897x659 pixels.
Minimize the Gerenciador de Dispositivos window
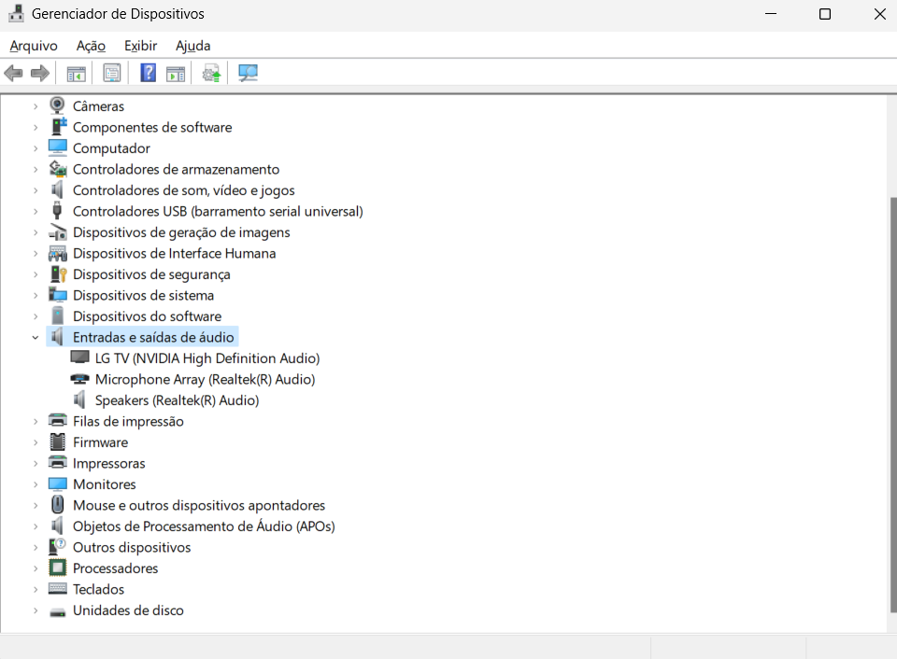pyautogui.click(x=771, y=14)
